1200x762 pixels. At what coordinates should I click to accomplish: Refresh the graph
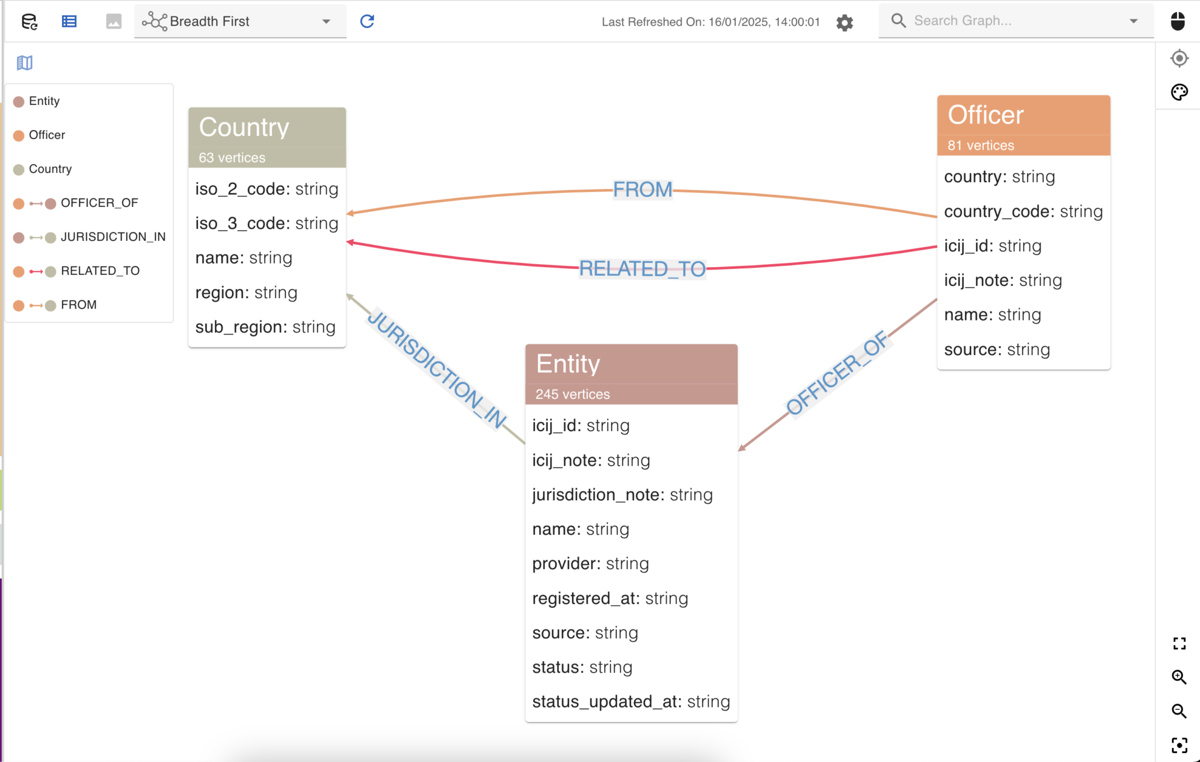pos(367,21)
